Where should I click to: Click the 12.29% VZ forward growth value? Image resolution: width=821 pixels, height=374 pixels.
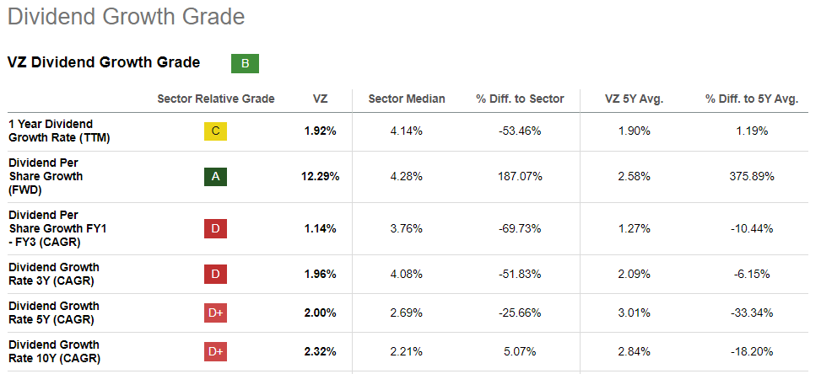click(321, 177)
